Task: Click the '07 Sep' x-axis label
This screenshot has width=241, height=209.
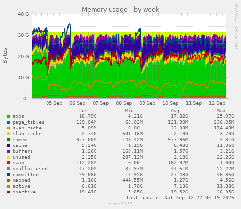Action: coord(101,103)
